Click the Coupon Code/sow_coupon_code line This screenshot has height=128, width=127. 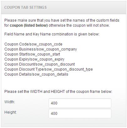(33, 44)
